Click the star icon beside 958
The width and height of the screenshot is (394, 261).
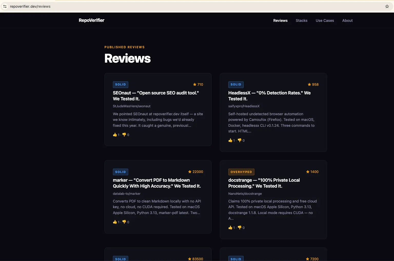tap(309, 84)
